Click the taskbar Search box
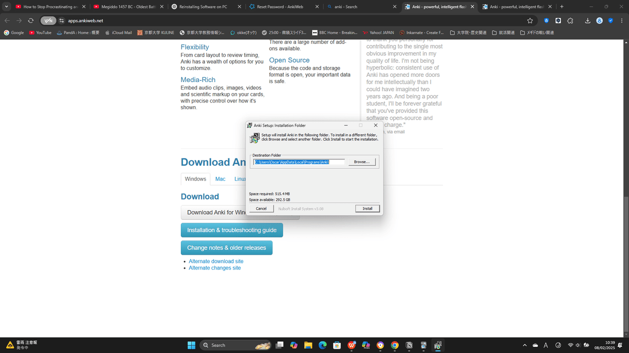The width and height of the screenshot is (629, 353). pyautogui.click(x=236, y=345)
